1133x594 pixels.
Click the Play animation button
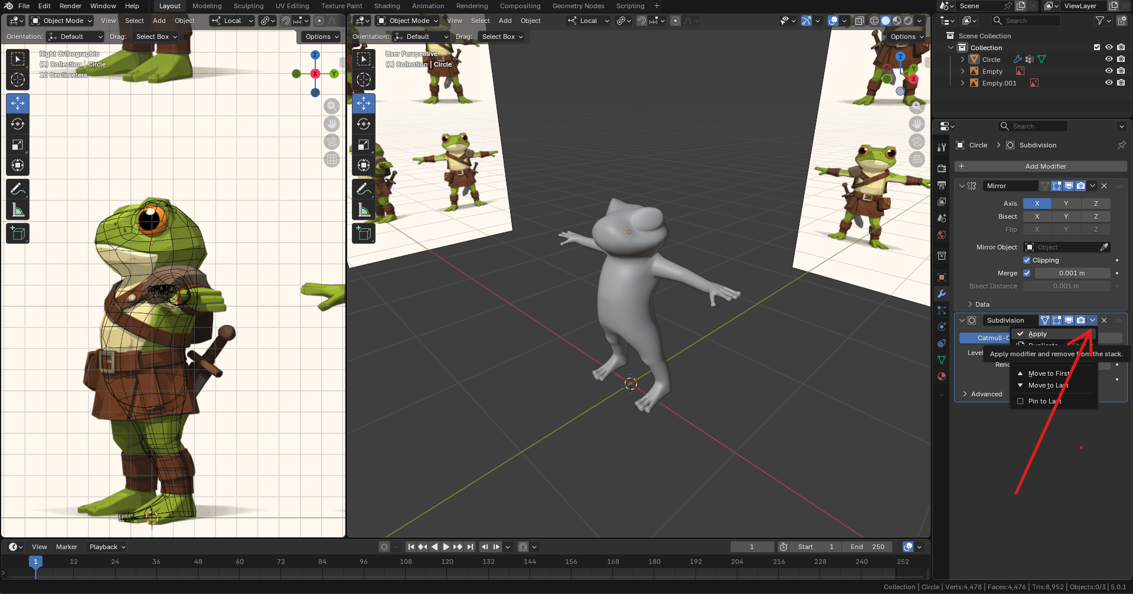446,547
